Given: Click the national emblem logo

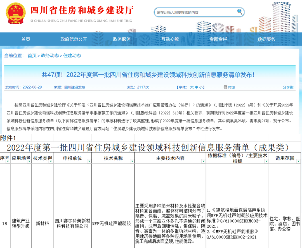Looking at the screenshot, I should pos(15,13).
